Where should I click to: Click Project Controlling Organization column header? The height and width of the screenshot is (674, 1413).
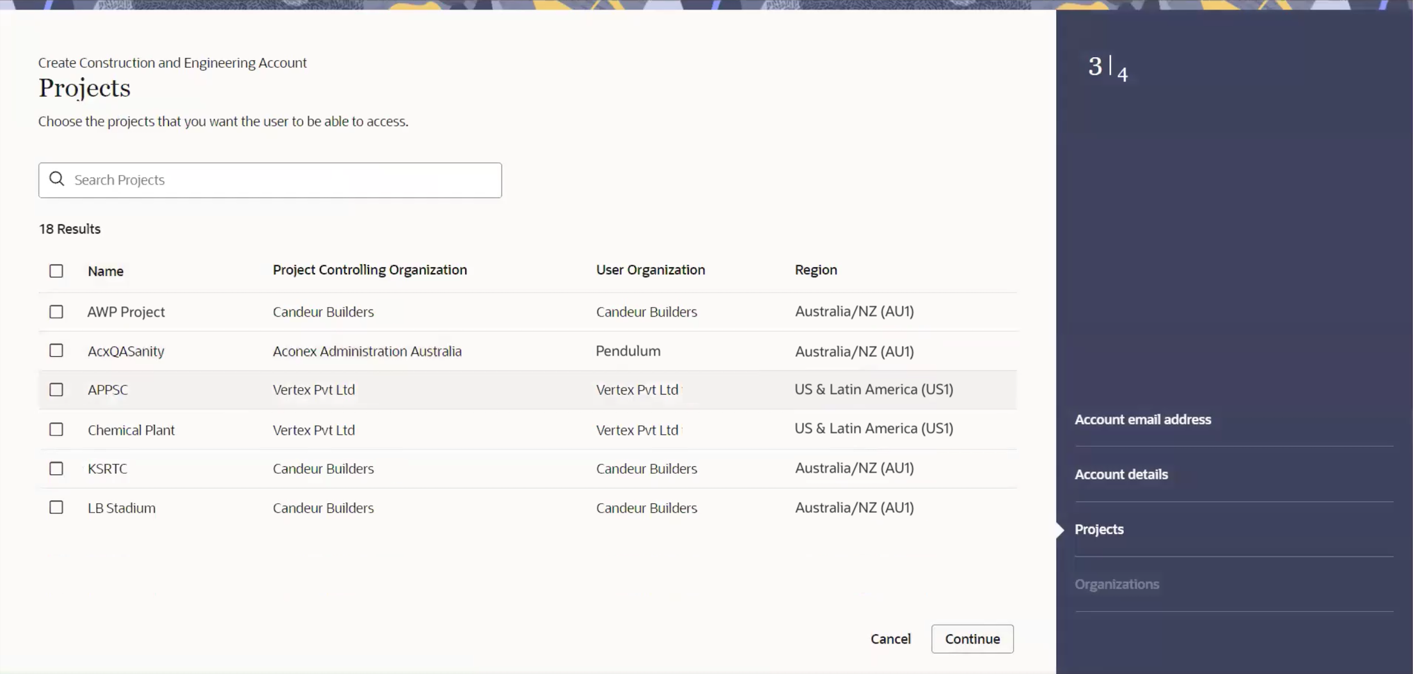pos(370,270)
